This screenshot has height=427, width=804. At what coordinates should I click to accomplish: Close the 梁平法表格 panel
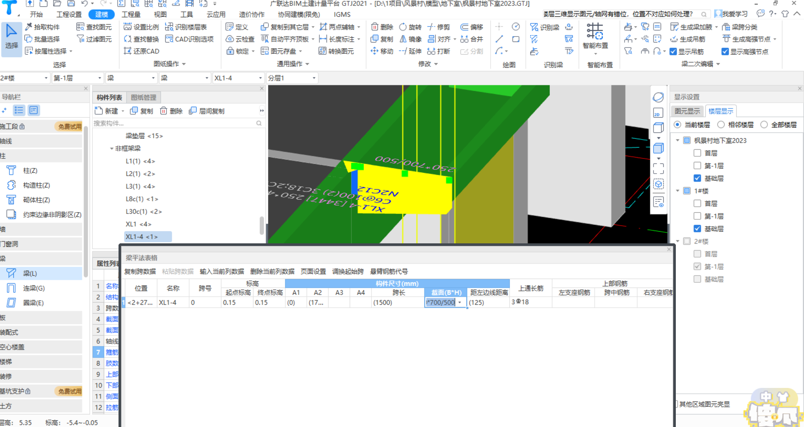[669, 250]
